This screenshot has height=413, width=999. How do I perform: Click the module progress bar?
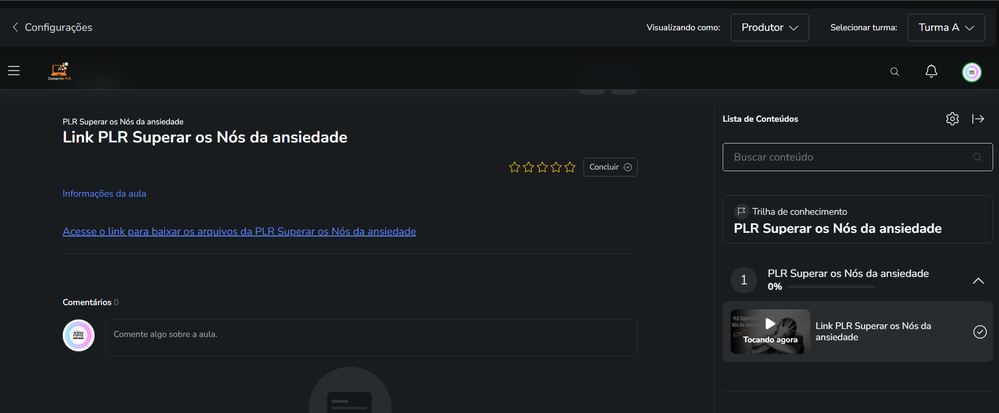(x=831, y=287)
